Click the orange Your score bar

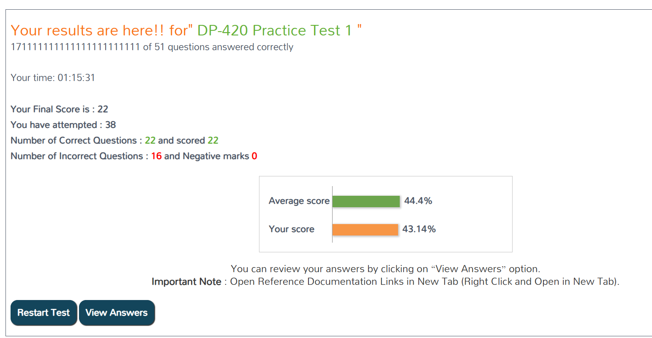[365, 230]
